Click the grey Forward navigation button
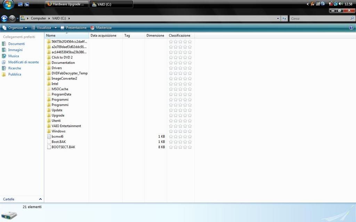 12,18
